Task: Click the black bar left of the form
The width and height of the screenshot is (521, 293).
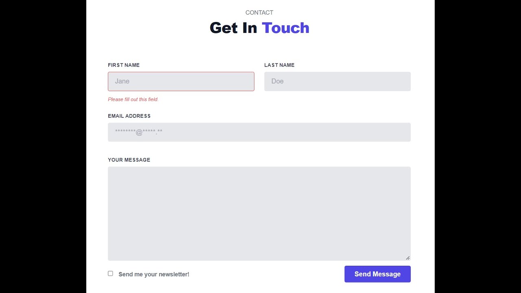Action: pyautogui.click(x=43, y=146)
